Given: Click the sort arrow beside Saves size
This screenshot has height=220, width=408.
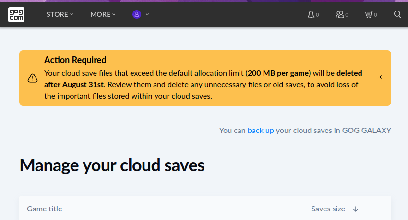Looking at the screenshot, I should tap(356, 209).
